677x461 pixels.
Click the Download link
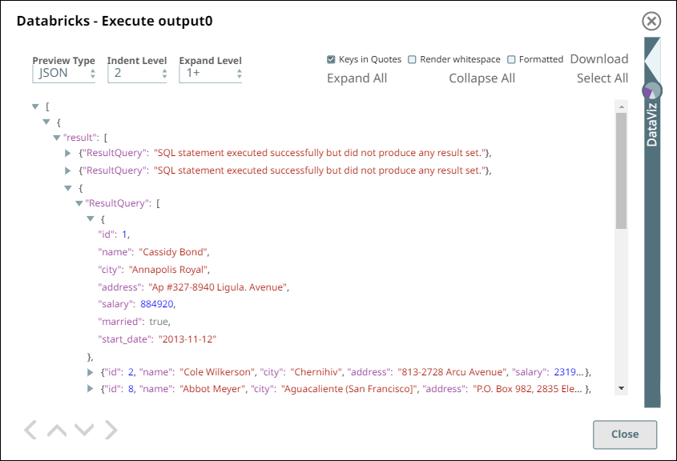coord(598,59)
